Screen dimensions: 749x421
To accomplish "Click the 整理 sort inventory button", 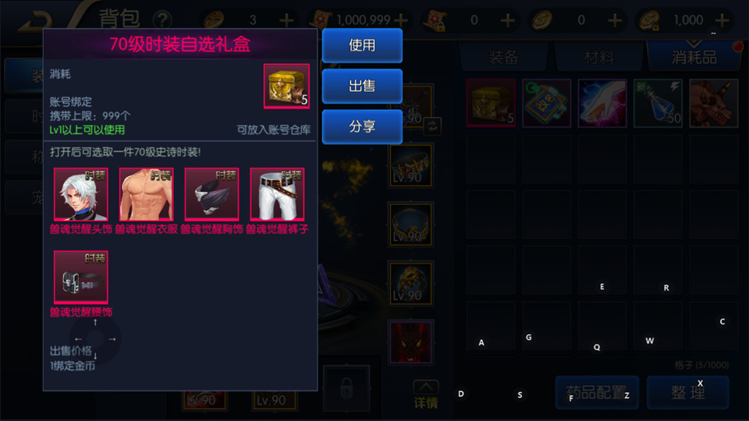I will pyautogui.click(x=688, y=392).
